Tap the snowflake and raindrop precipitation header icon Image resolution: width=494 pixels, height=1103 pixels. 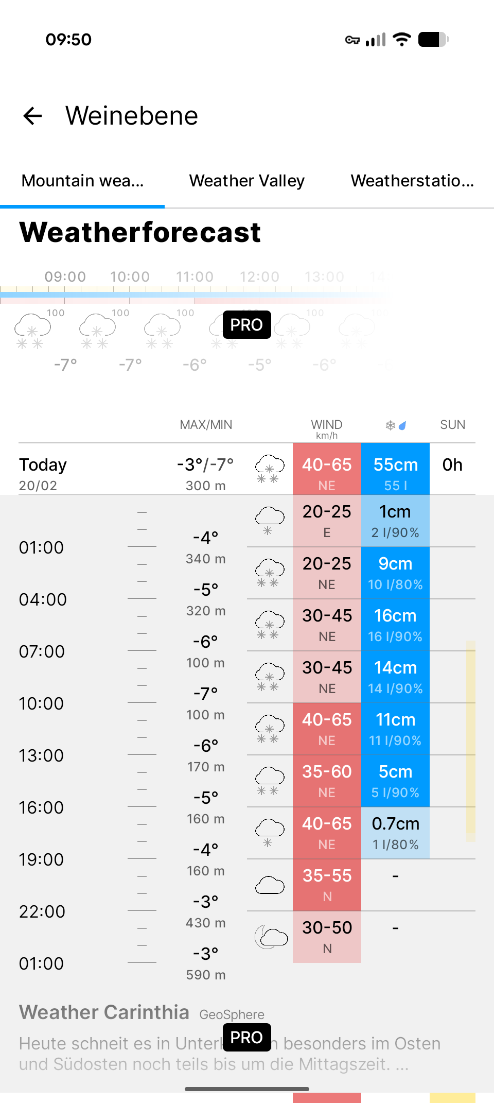pyautogui.click(x=395, y=425)
